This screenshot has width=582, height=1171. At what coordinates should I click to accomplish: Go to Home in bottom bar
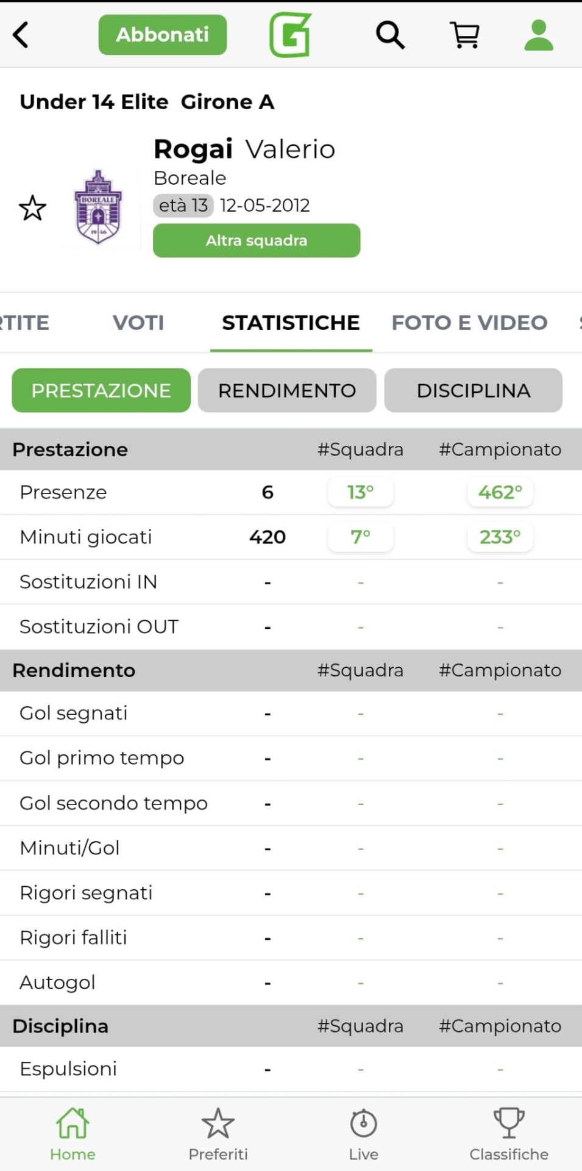(x=73, y=1134)
